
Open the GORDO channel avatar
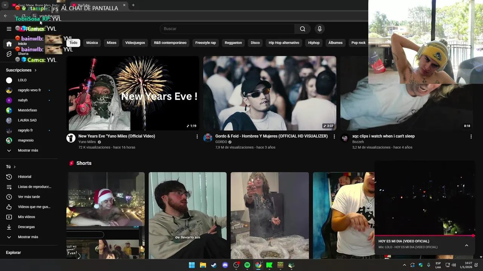[x=208, y=138]
